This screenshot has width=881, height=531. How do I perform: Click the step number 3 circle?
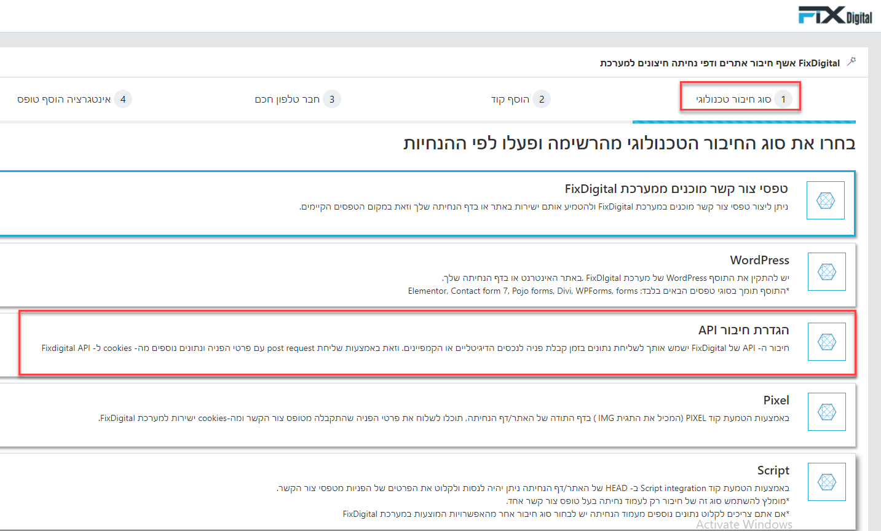332,99
